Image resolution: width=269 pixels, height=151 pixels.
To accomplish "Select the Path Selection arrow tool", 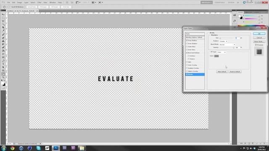I will pos(3,67).
